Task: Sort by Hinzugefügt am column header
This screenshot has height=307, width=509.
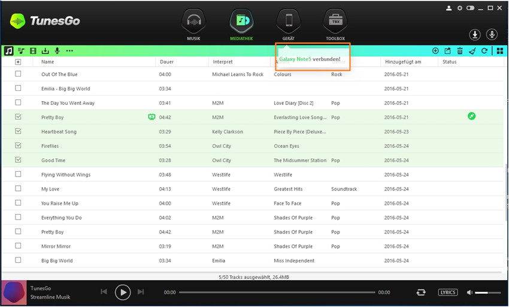Action: [x=403, y=62]
